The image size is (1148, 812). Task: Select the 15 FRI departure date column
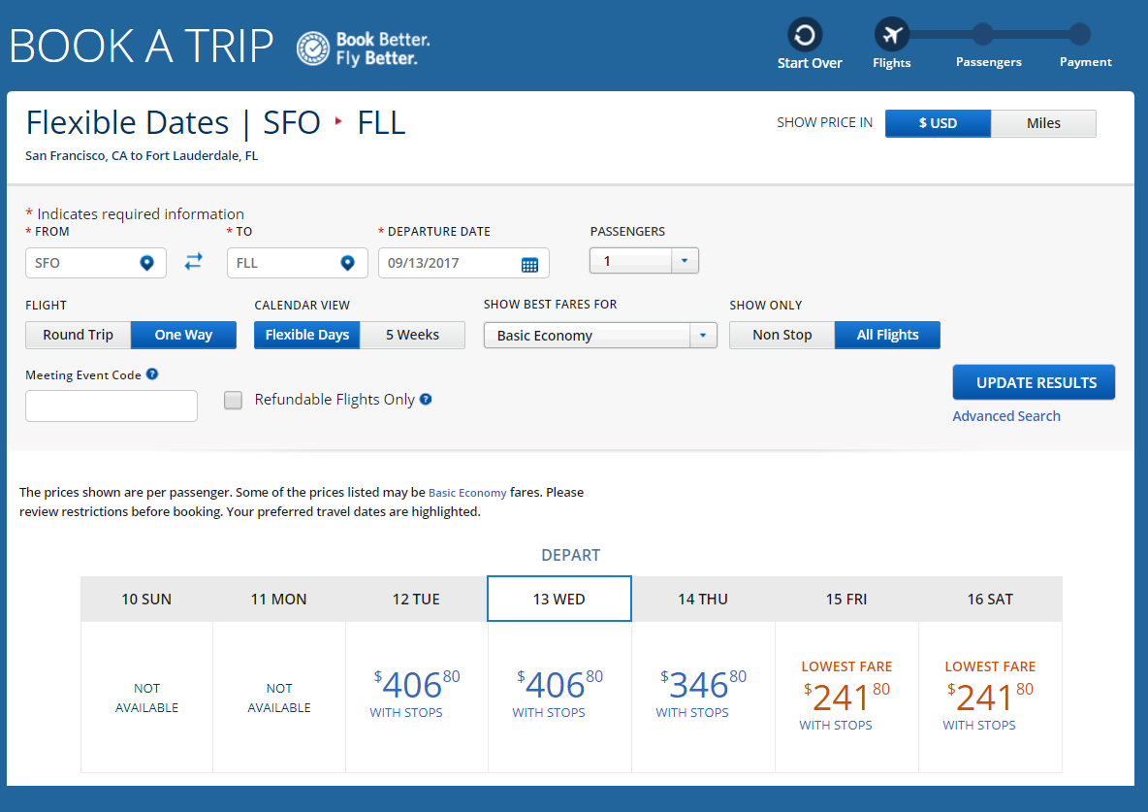(x=846, y=599)
